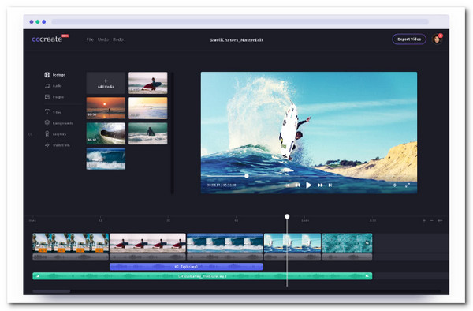Select surfer standing in water thumbnail

coord(148,133)
